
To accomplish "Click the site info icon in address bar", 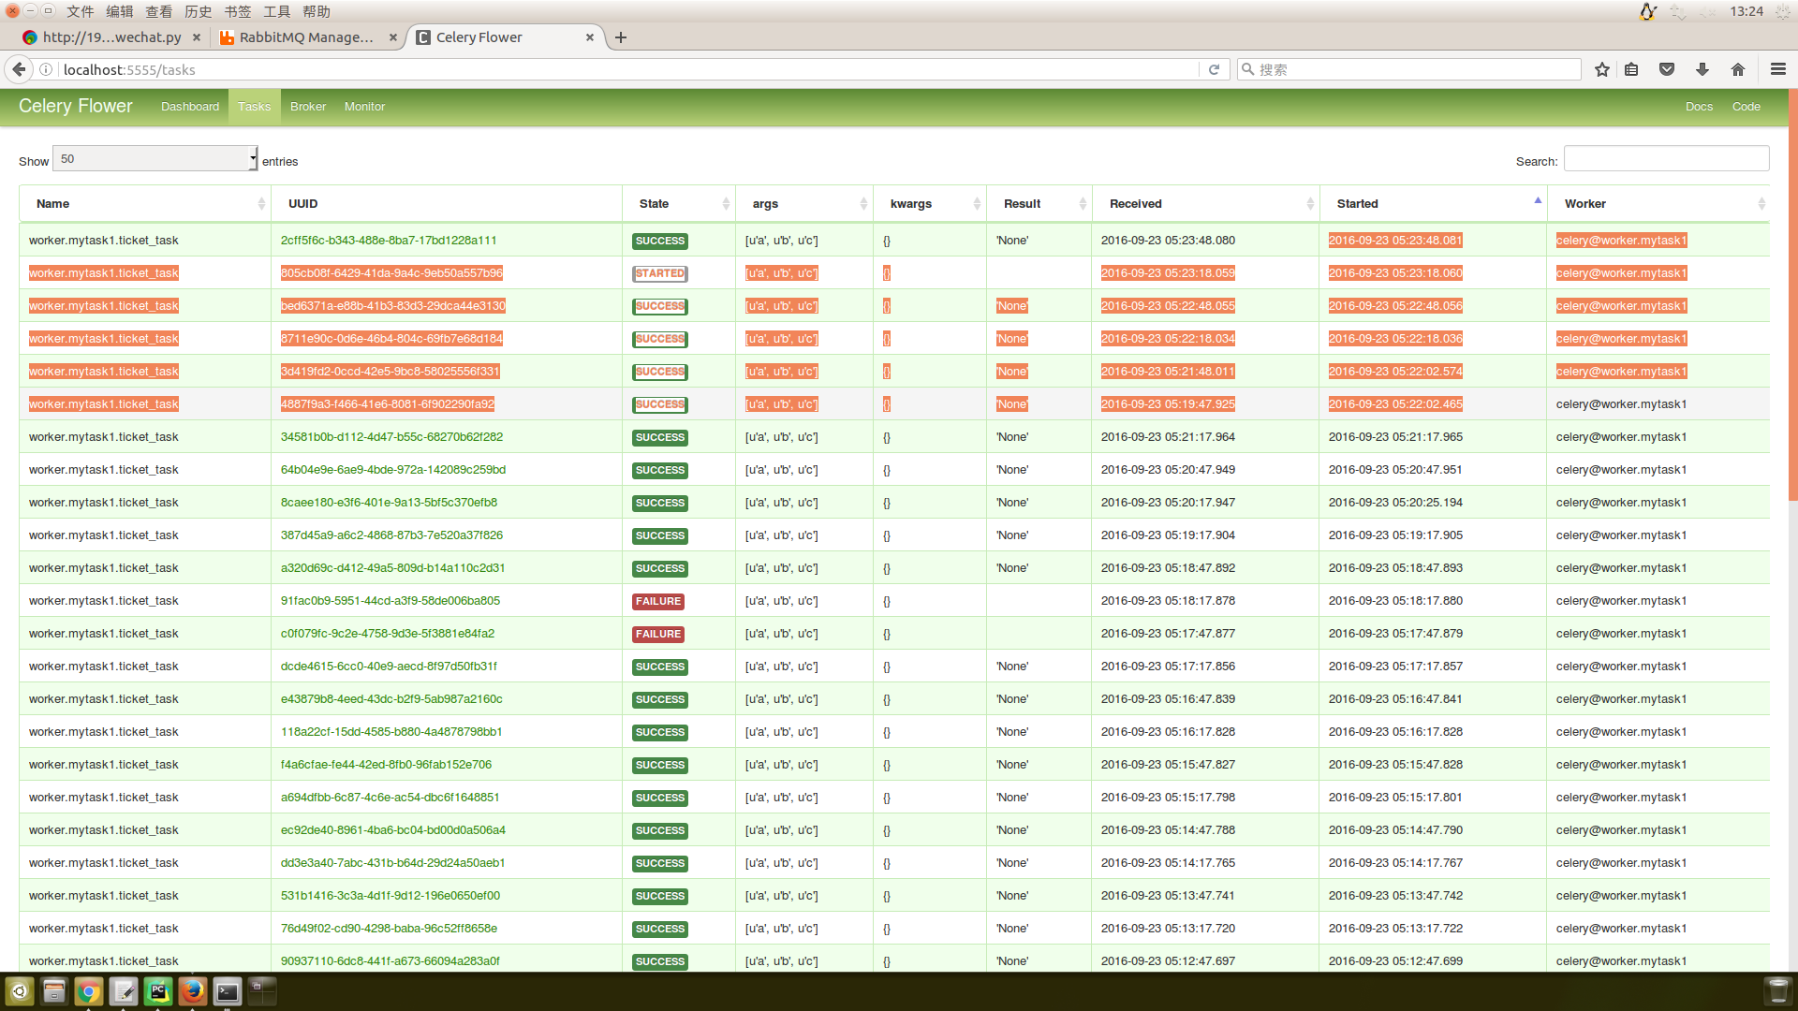I will coord(45,69).
